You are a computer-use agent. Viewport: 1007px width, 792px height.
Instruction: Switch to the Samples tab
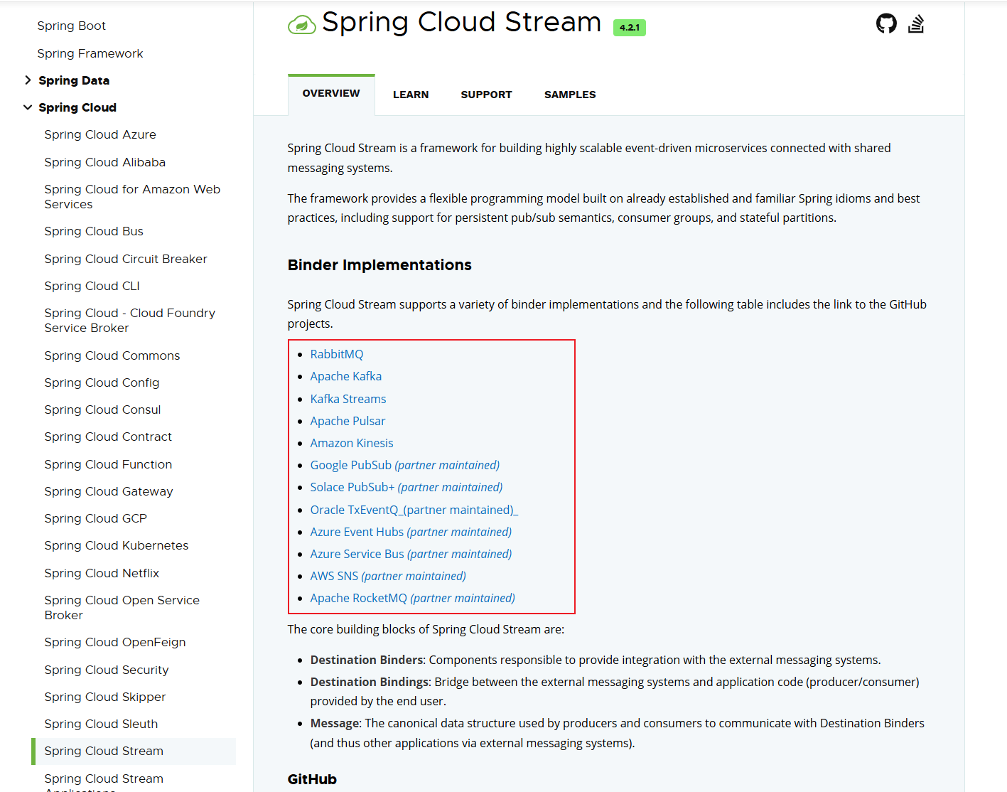coord(570,95)
